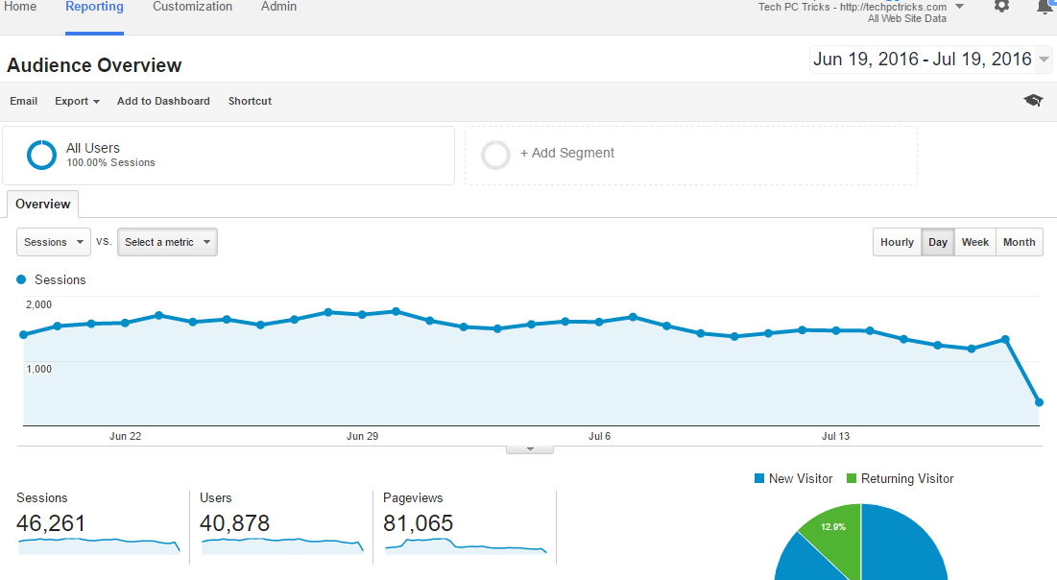The image size is (1057, 580).
Task: Click + Add Segment
Action: coord(567,153)
